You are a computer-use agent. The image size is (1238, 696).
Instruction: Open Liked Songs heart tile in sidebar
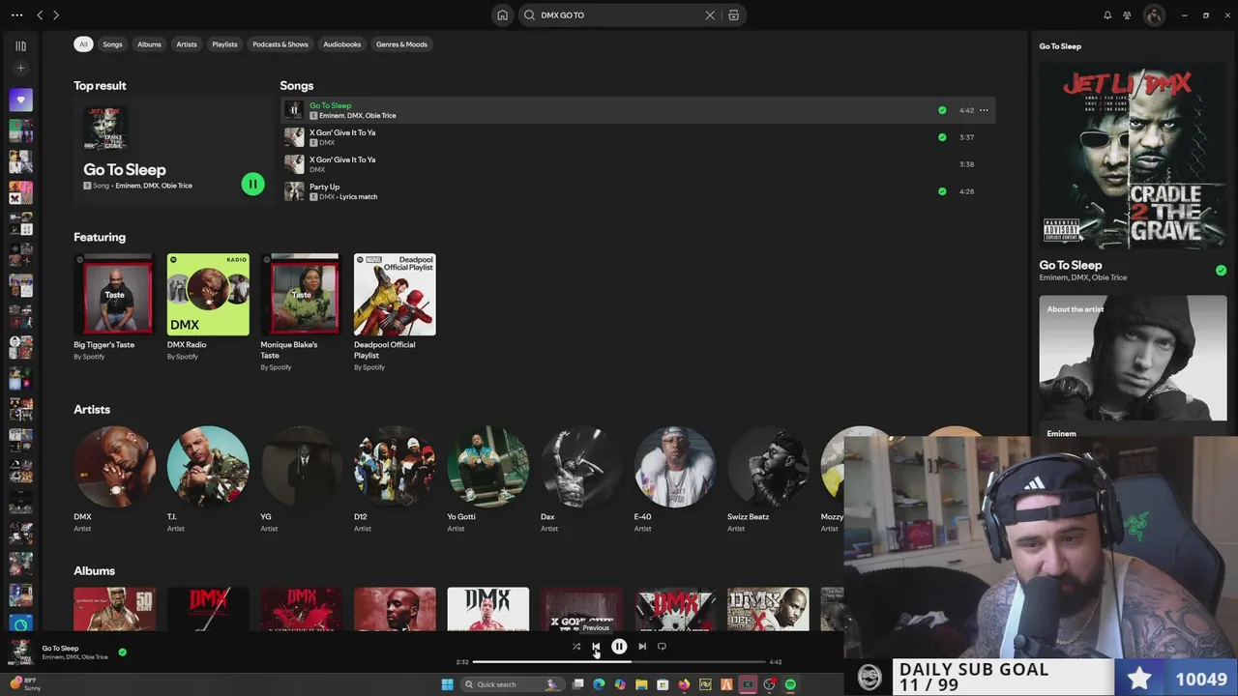point(20,100)
